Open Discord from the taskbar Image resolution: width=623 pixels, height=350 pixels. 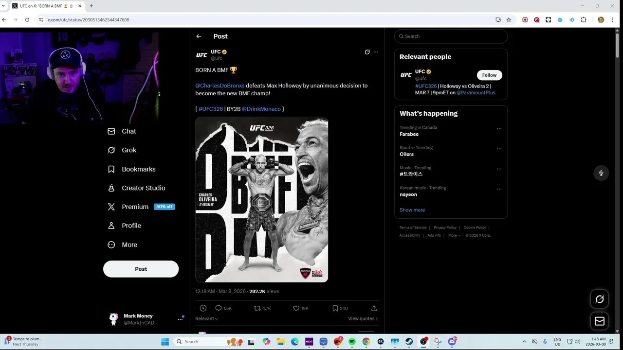tap(452, 342)
